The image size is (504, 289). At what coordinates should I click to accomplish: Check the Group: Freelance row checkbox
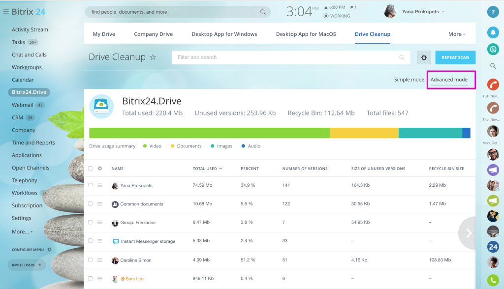click(91, 222)
